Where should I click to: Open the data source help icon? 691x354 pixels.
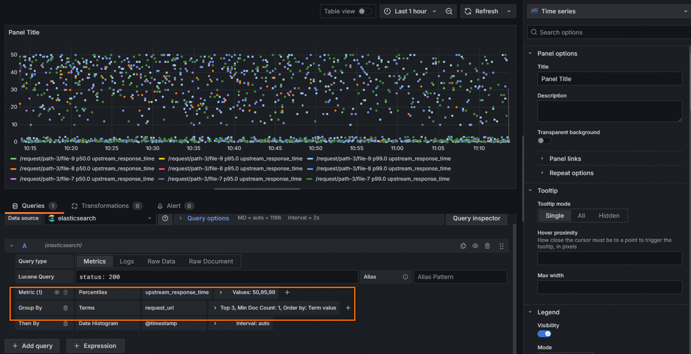coord(165,219)
